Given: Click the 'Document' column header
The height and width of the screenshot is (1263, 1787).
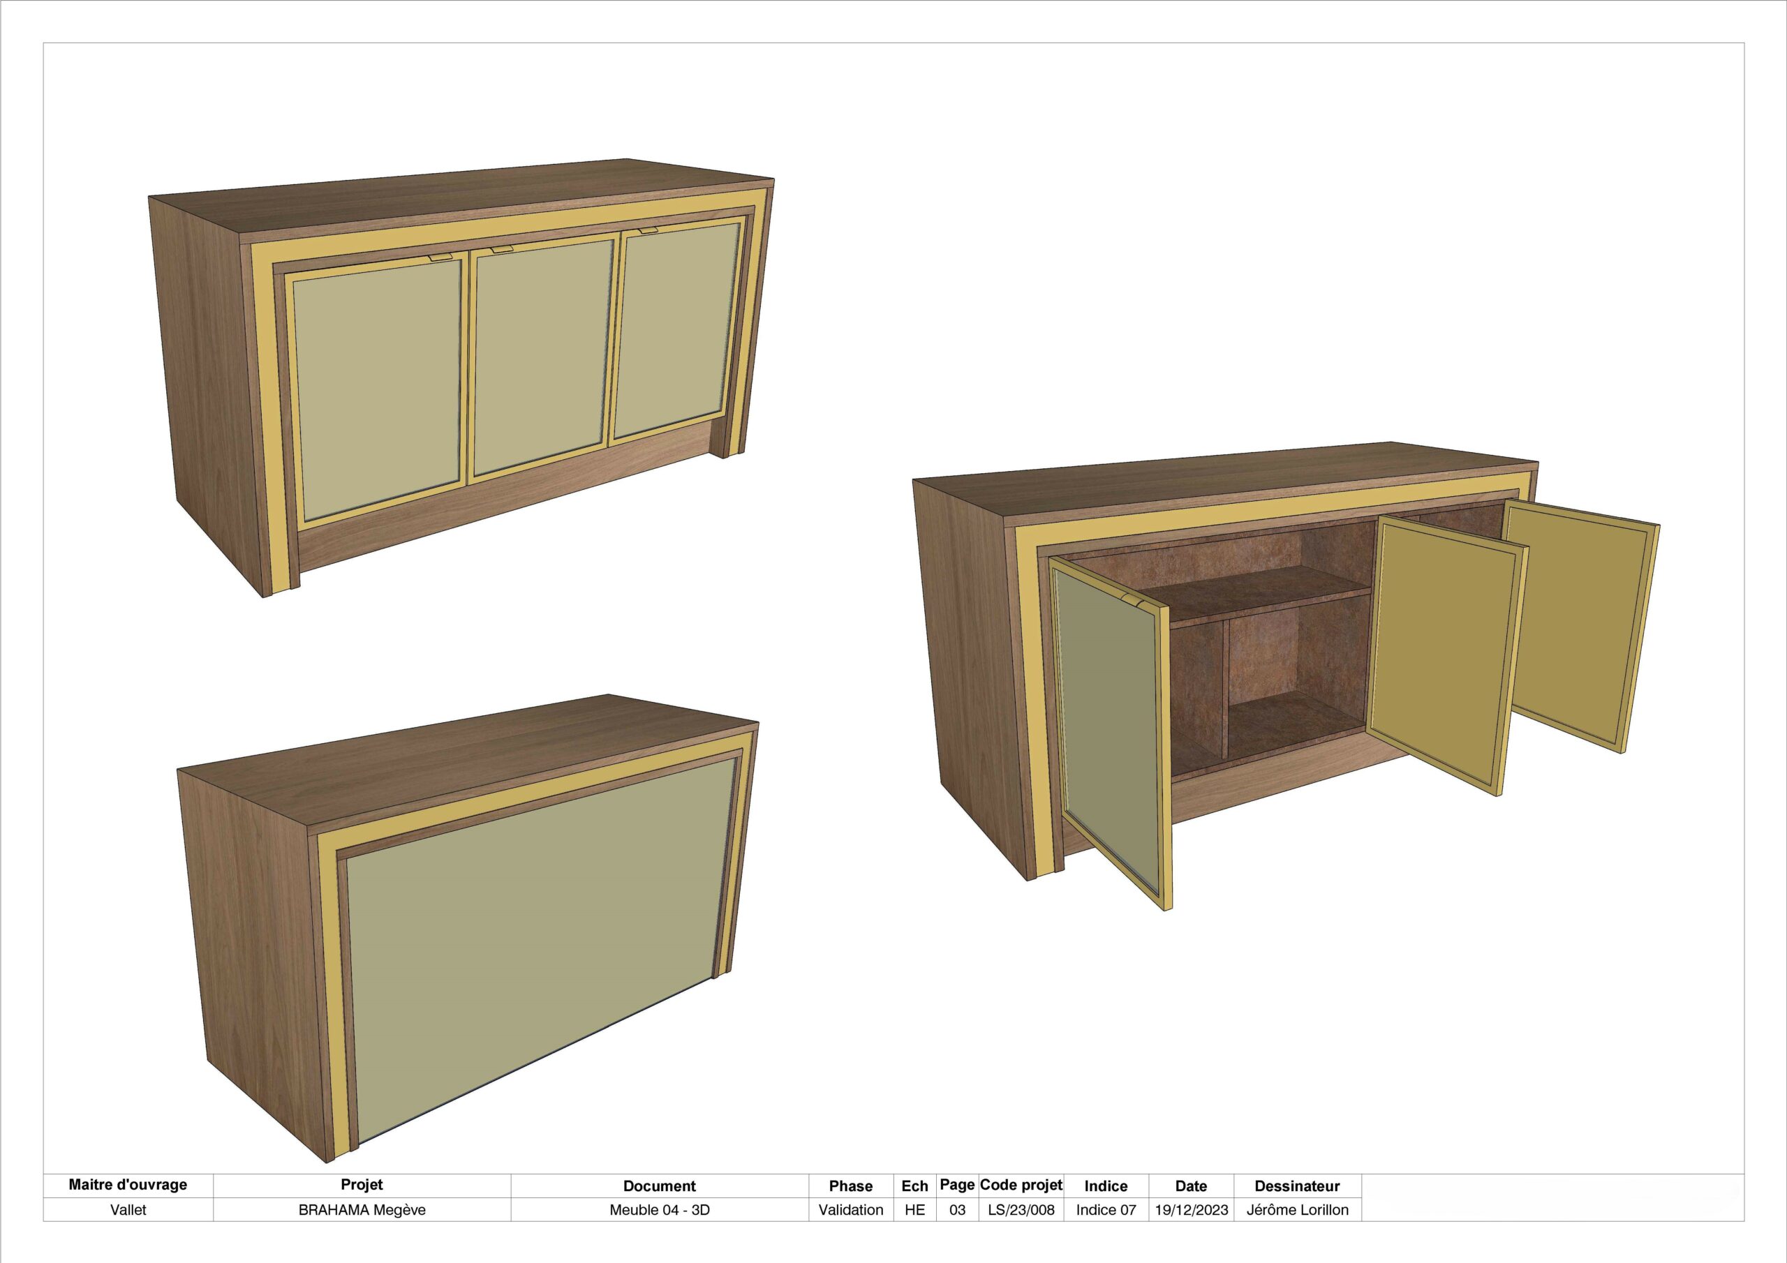Looking at the screenshot, I should (x=659, y=1186).
